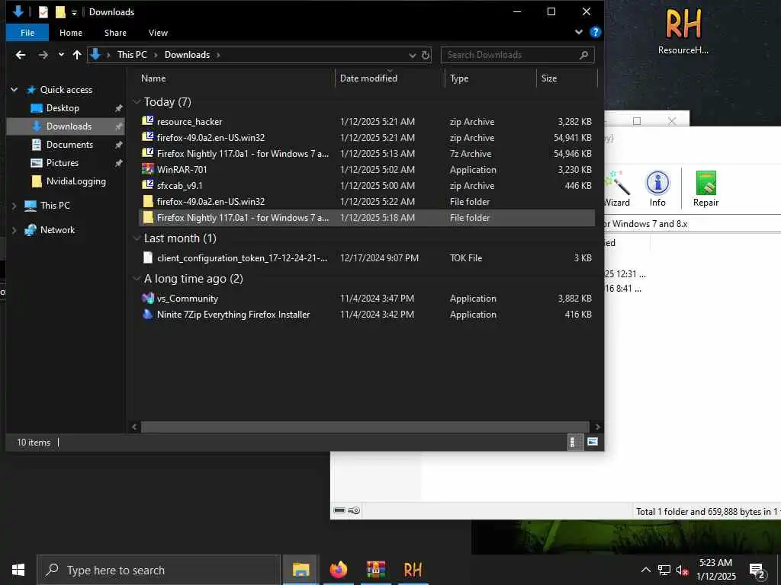Screen dimensions: 781x585
Task: Go up one folder level
Action: tap(77, 55)
